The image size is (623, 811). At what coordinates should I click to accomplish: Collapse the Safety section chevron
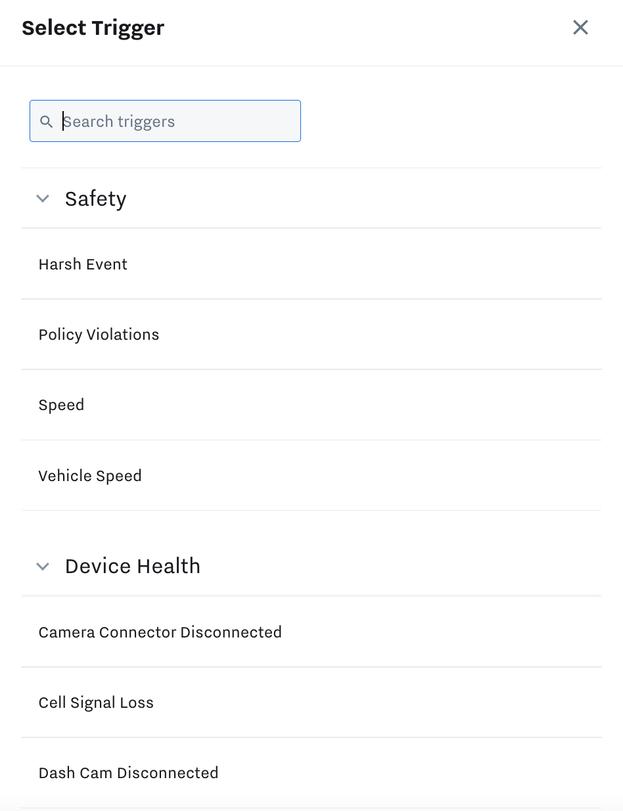click(x=43, y=198)
